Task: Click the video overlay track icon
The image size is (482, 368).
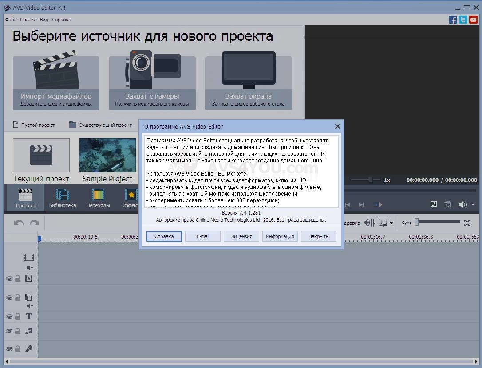Action: coord(28,298)
